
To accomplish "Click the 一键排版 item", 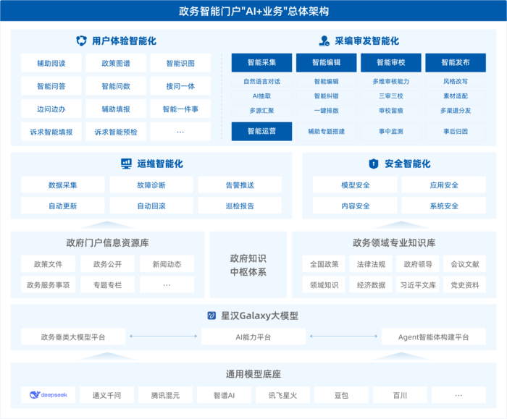I will tap(326, 111).
